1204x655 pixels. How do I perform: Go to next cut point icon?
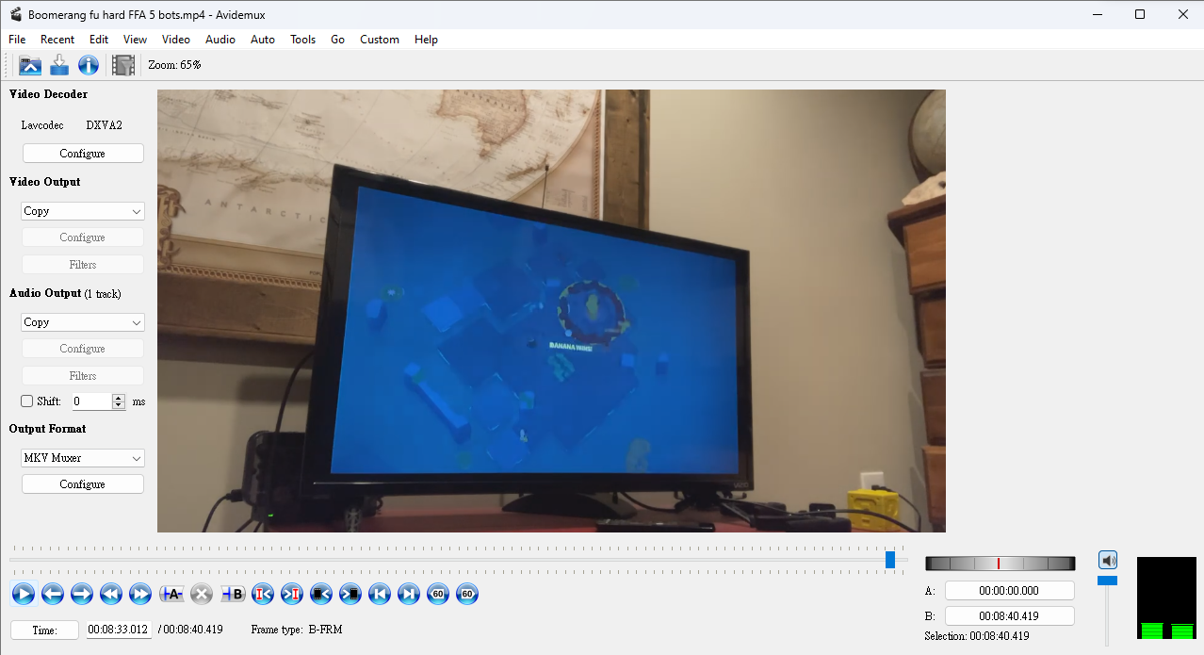tap(292, 594)
